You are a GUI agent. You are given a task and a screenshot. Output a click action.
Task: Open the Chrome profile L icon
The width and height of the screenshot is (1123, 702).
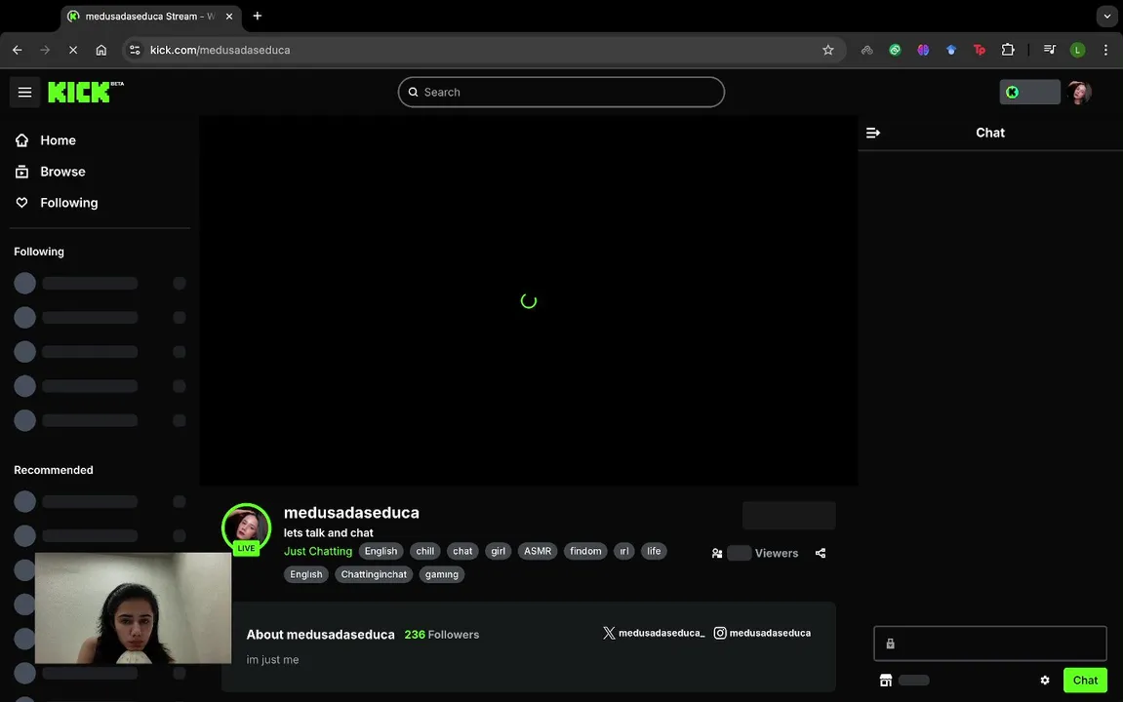1077,50
